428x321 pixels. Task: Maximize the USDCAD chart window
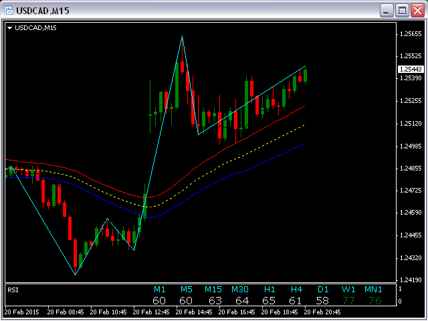(402, 11)
